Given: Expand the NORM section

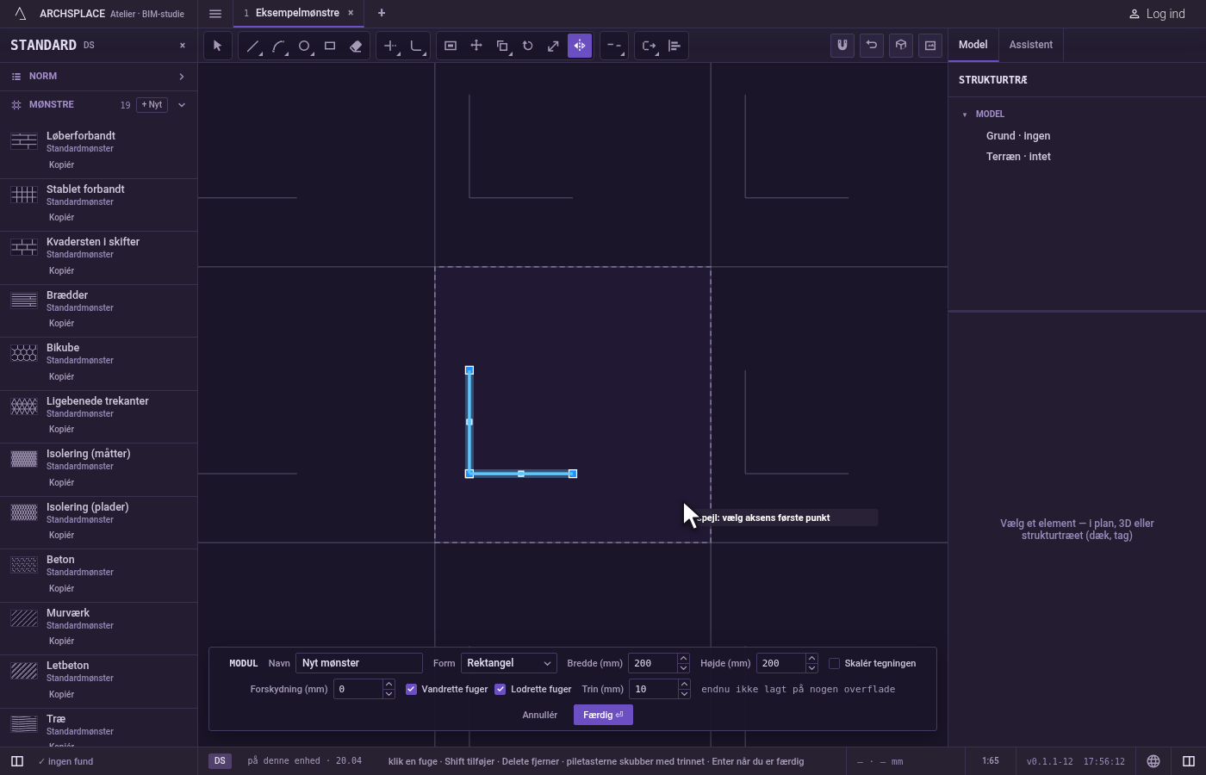Looking at the screenshot, I should point(98,77).
